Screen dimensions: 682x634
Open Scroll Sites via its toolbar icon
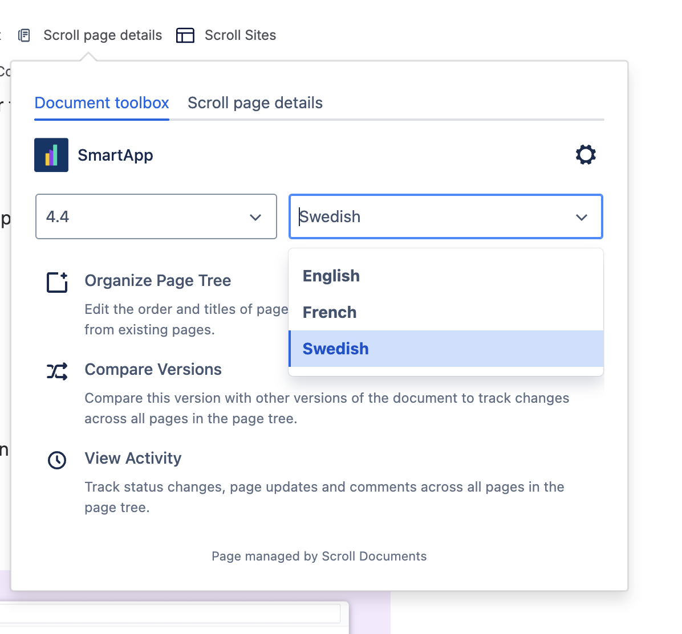[x=185, y=35]
